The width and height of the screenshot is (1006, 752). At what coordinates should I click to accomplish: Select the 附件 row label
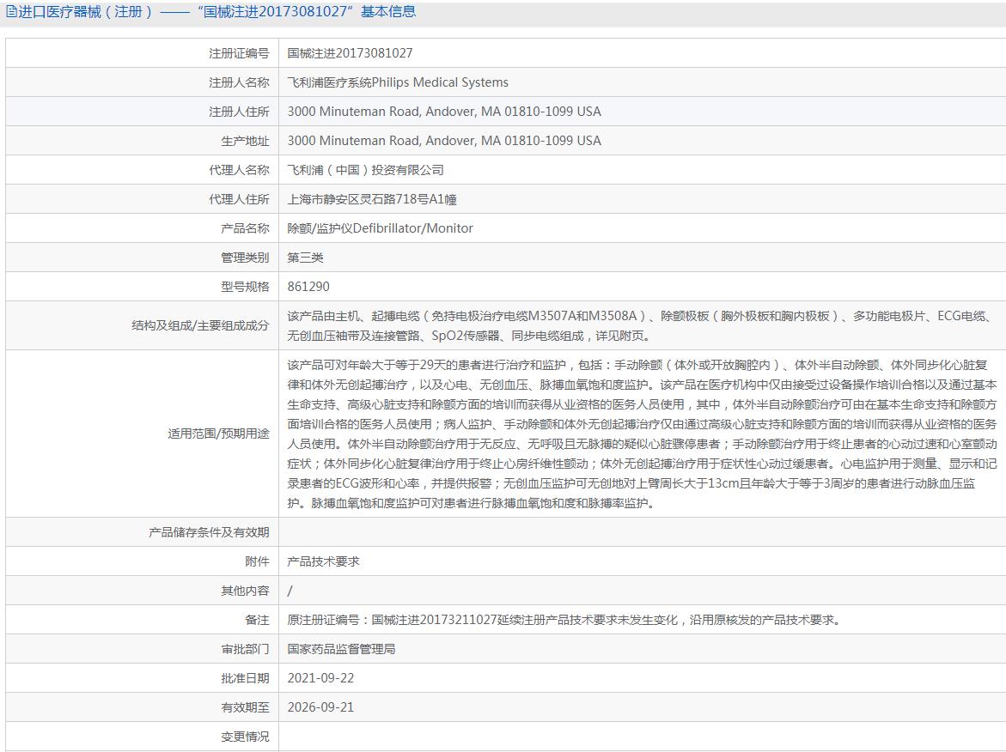257,561
